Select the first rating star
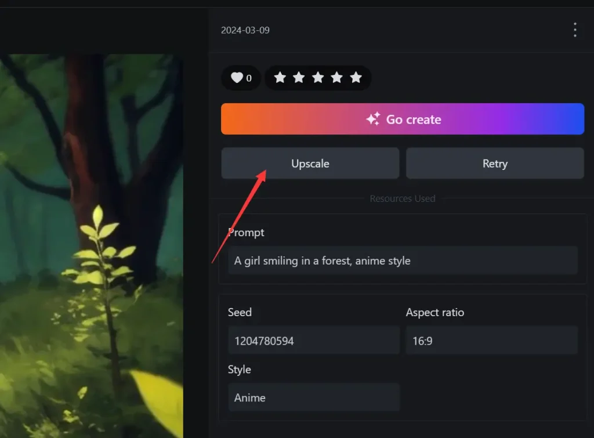The image size is (594, 438). point(279,78)
